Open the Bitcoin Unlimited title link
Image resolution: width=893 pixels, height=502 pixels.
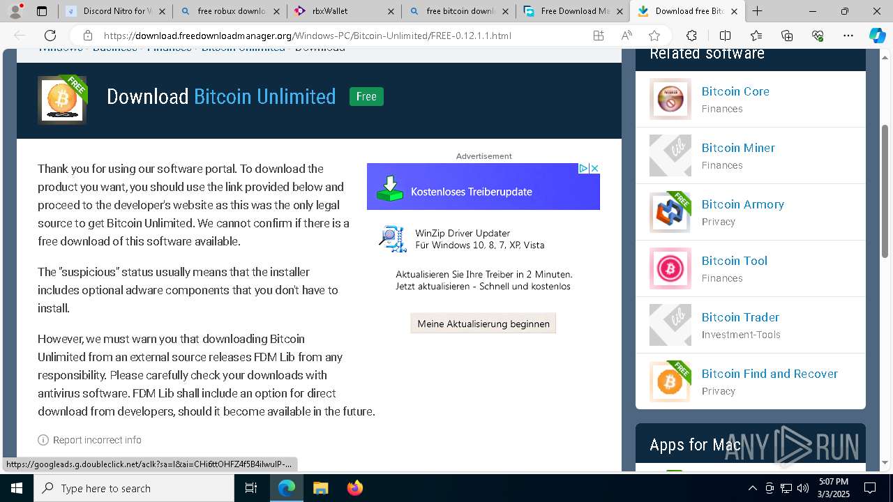click(265, 96)
